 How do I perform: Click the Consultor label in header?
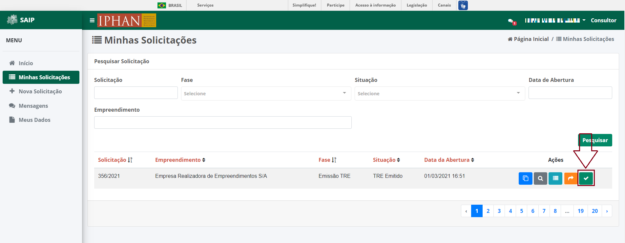pos(603,20)
